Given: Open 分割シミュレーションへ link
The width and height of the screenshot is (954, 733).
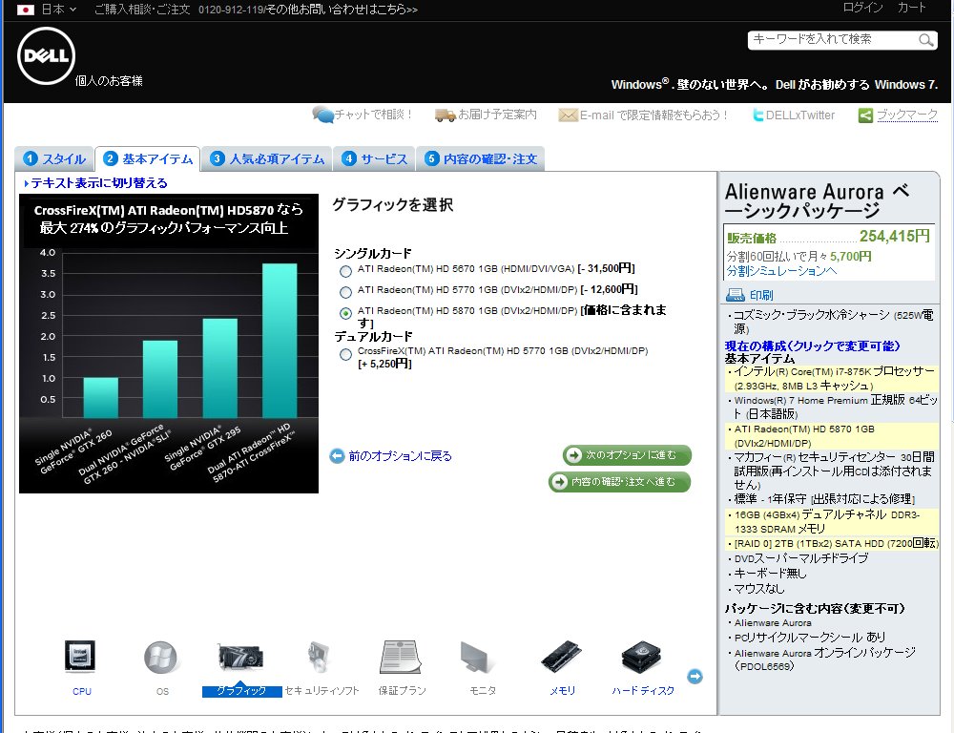Looking at the screenshot, I should pos(782,271).
